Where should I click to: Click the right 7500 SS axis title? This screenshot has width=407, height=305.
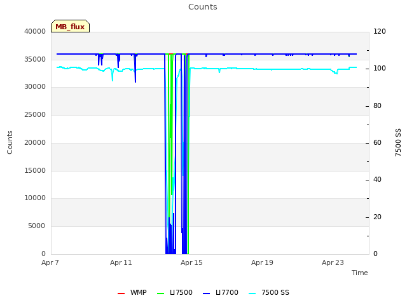point(398,142)
